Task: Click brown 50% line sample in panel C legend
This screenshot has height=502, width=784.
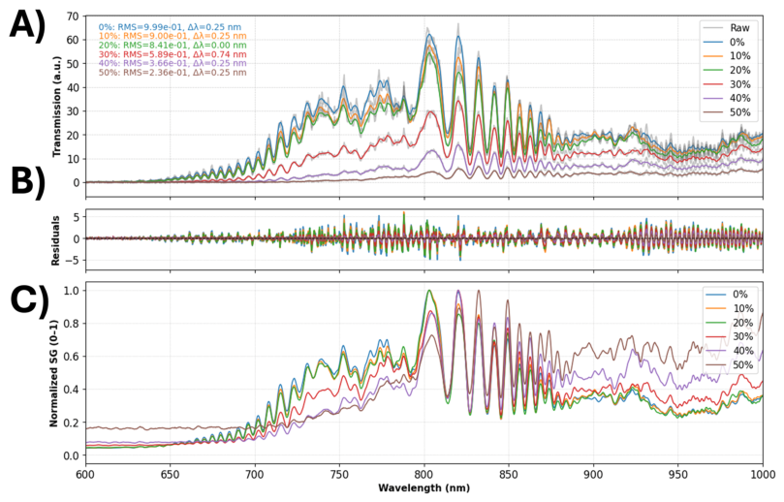Action: (716, 365)
